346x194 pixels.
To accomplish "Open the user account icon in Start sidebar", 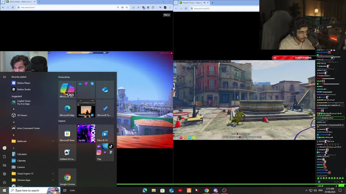I will point(4,148).
